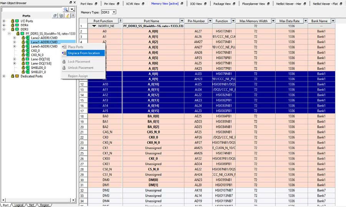The height and width of the screenshot is (207, 346).
Task: Click the port icon next to CK0_0
Action: click(x=27, y=51)
